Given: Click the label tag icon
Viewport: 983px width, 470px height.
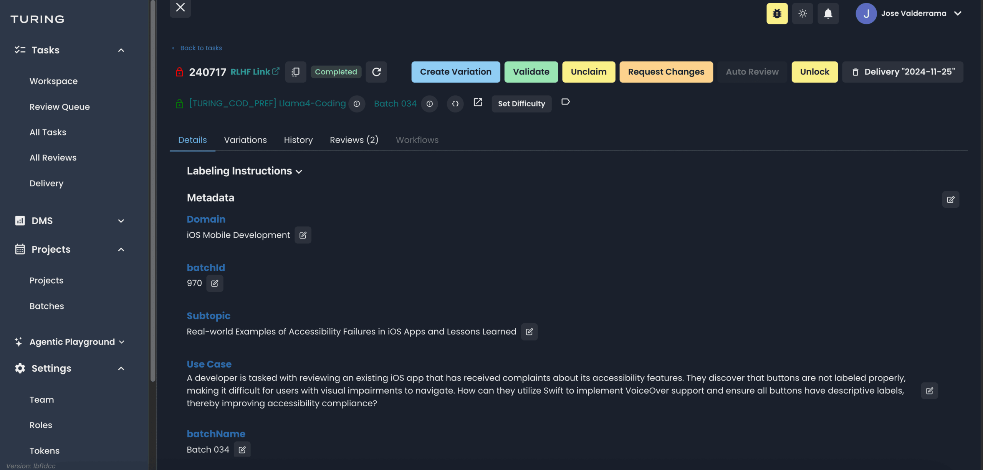Looking at the screenshot, I should 565,102.
